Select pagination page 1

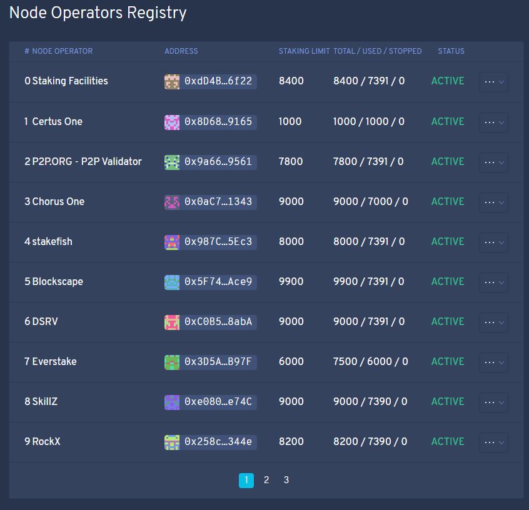246,481
